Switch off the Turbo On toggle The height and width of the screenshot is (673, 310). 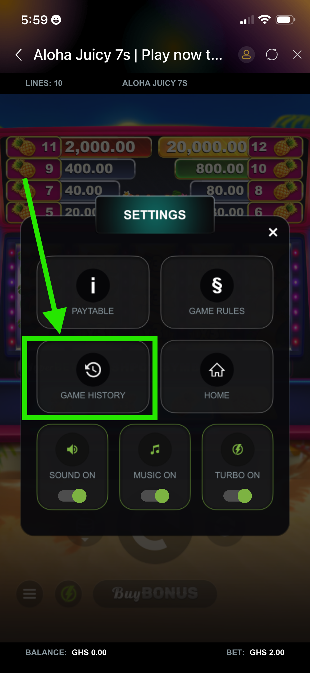click(x=237, y=496)
